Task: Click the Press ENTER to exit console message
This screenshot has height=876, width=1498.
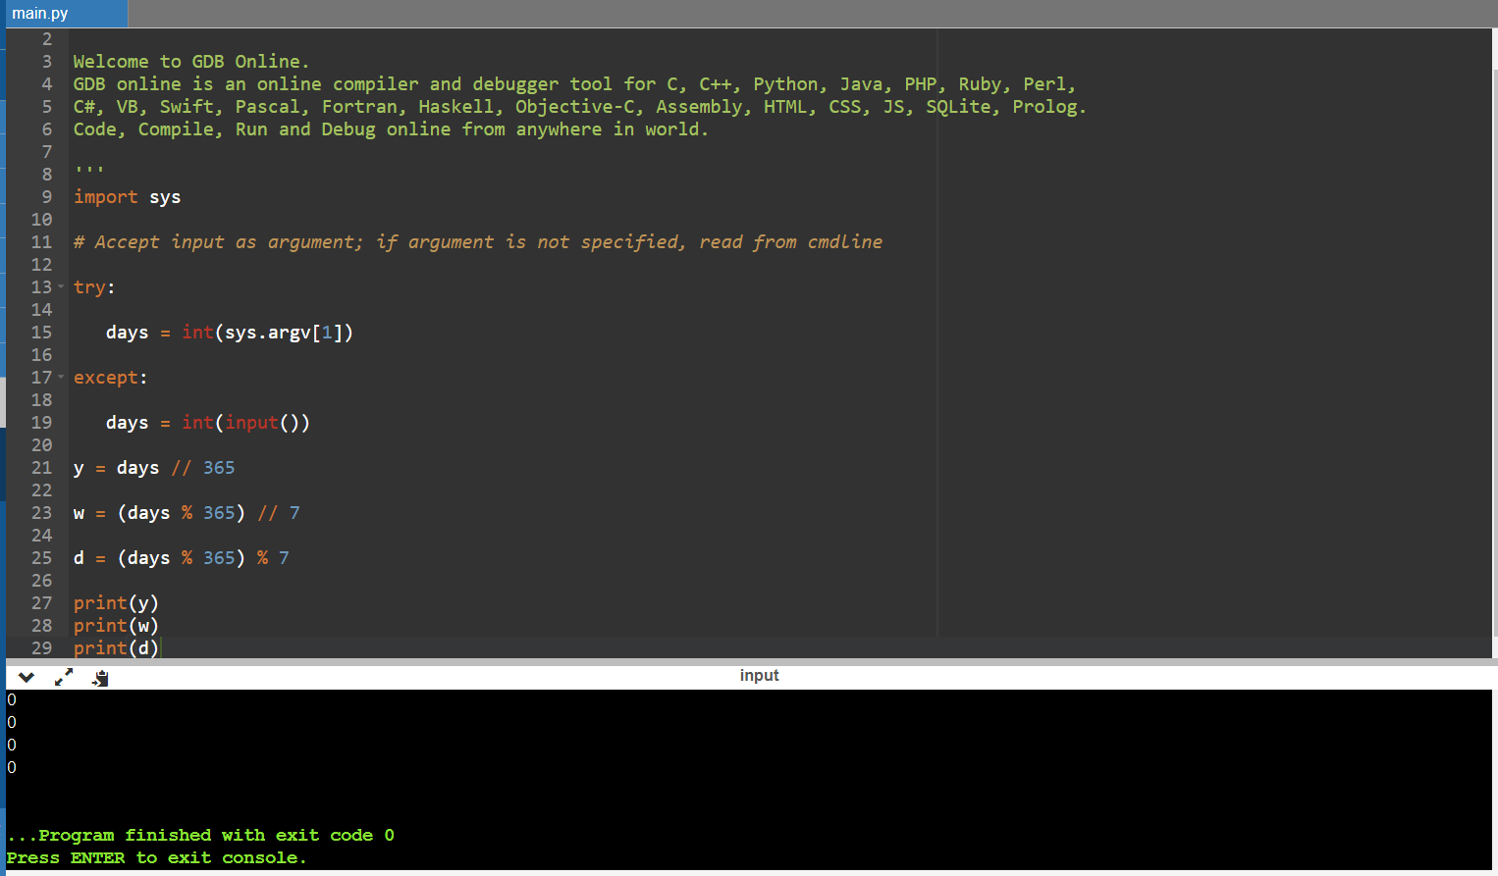Action: [156, 857]
